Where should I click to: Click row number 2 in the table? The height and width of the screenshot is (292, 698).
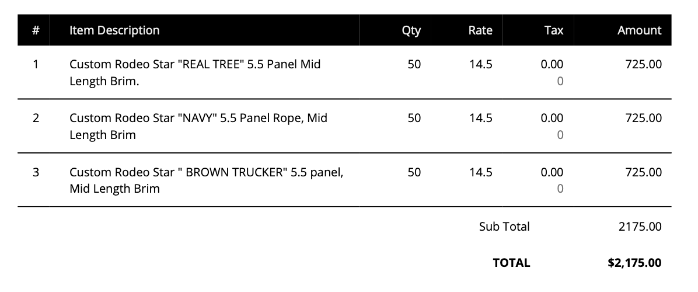click(36, 118)
